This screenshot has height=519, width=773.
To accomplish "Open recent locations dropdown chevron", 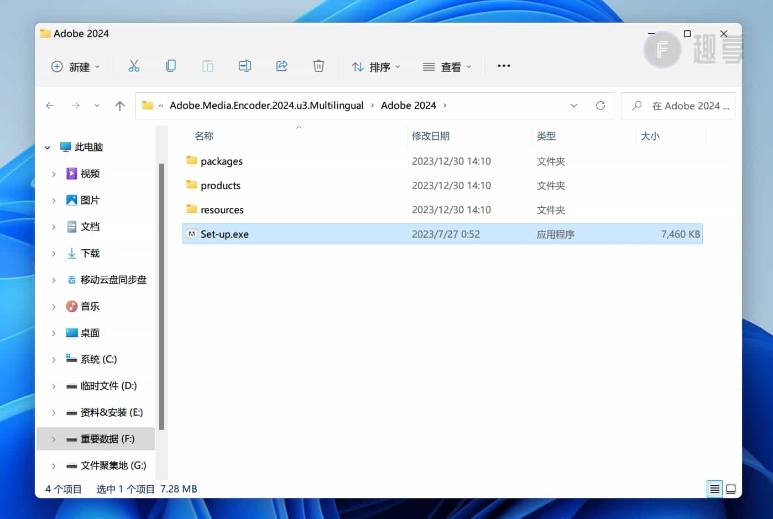I will click(x=97, y=106).
